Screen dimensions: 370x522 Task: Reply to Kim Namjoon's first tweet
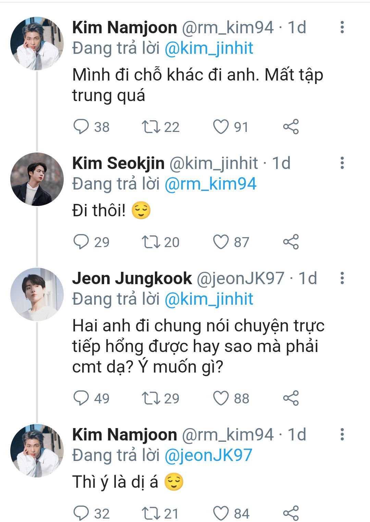[81, 126]
